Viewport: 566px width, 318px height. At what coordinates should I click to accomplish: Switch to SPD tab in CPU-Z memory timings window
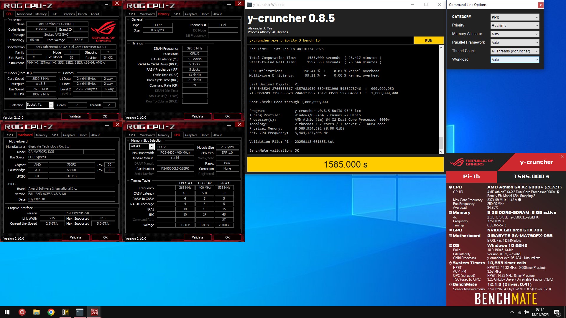point(177,14)
